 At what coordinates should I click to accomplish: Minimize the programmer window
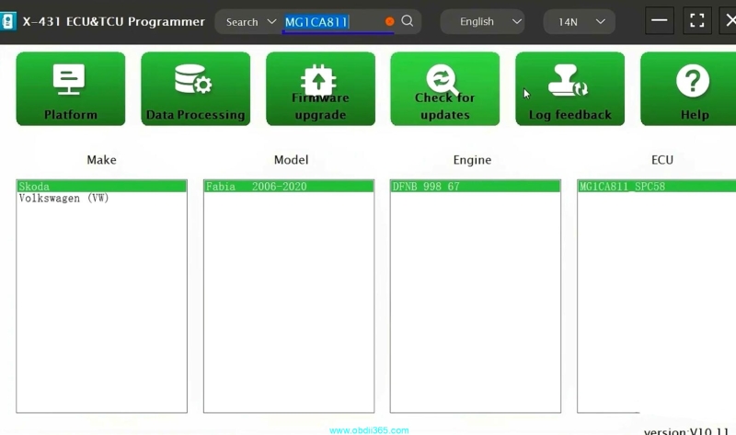click(x=659, y=20)
